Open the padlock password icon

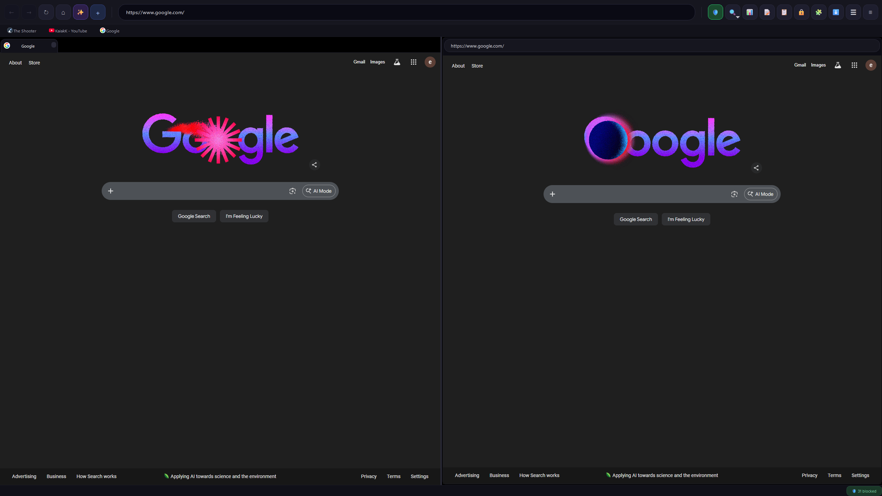tap(801, 12)
